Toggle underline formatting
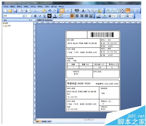The width and height of the screenshot is (146, 126). [45, 16]
